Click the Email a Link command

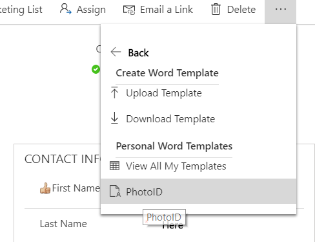158,10
